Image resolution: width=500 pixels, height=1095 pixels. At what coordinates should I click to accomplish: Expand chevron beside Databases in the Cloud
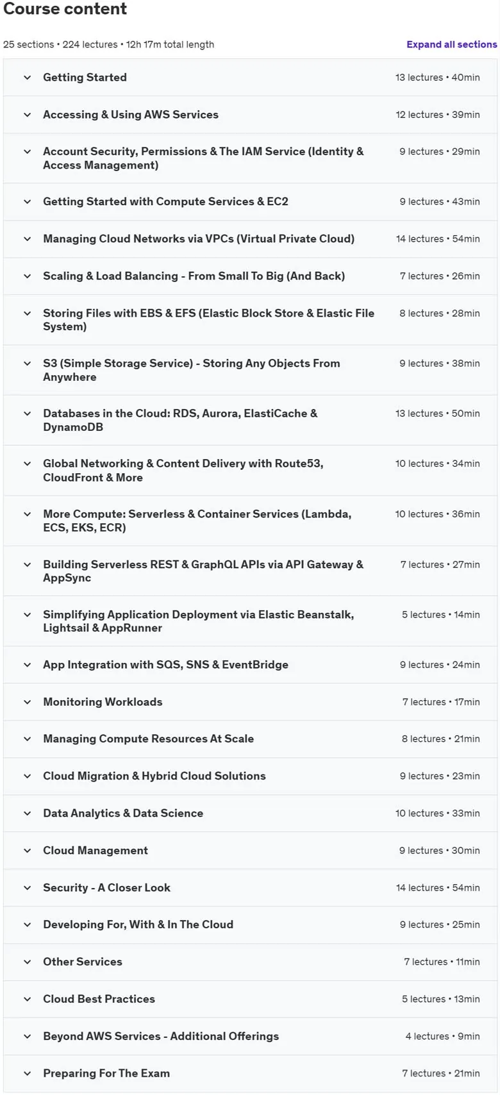[x=27, y=414]
